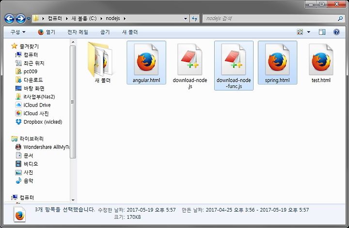Open 문서 library
This screenshot has height=228, width=349.
coord(28,155)
